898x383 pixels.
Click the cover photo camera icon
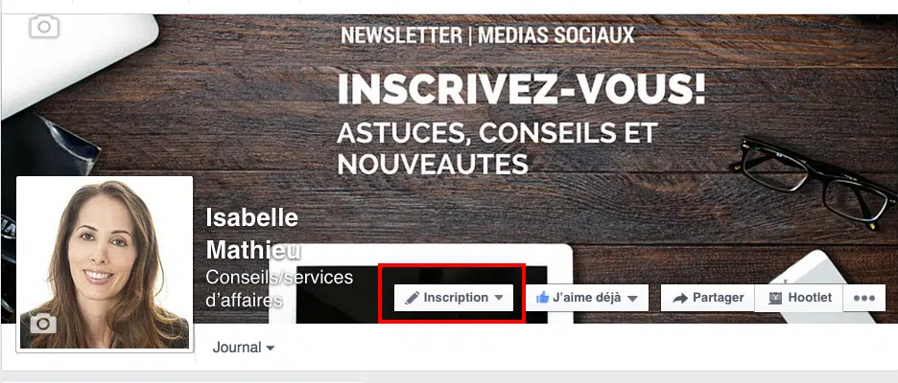(x=44, y=26)
